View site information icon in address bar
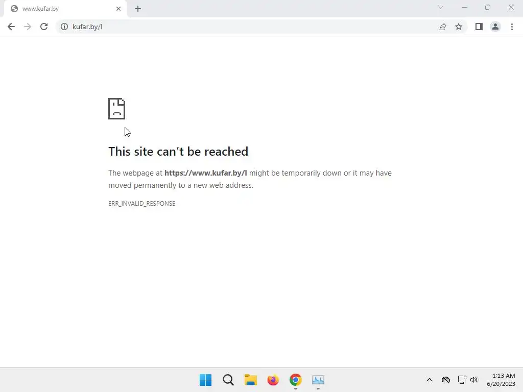The height and width of the screenshot is (392, 523). [x=64, y=27]
